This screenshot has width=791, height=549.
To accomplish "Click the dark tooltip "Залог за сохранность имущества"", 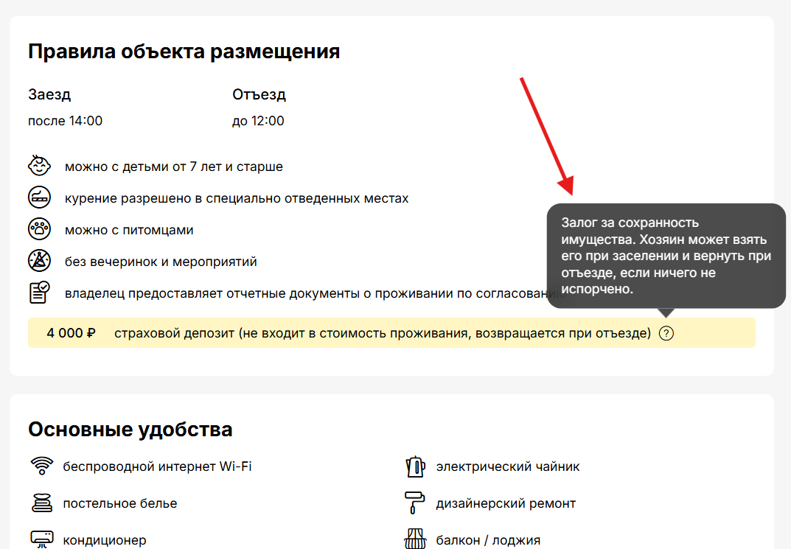I will tap(666, 256).
